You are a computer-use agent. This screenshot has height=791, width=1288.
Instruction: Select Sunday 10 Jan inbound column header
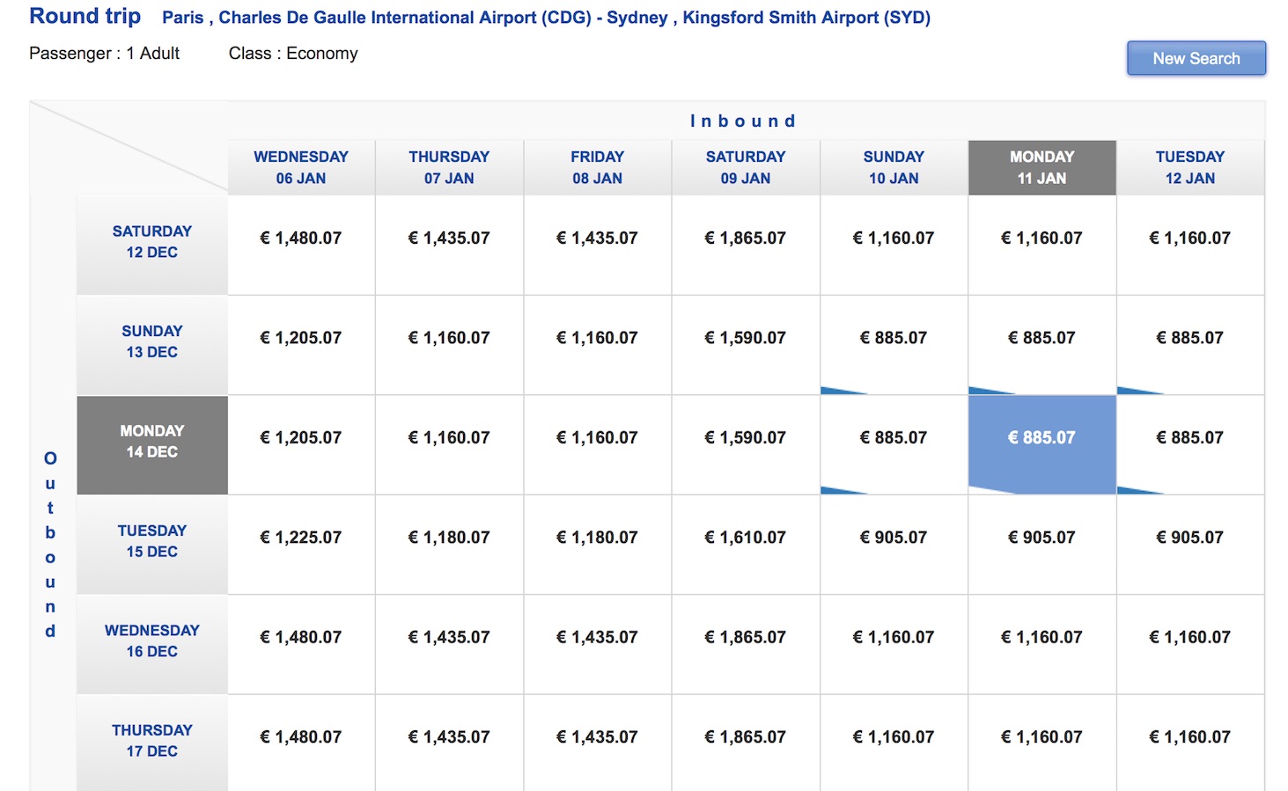pos(894,167)
